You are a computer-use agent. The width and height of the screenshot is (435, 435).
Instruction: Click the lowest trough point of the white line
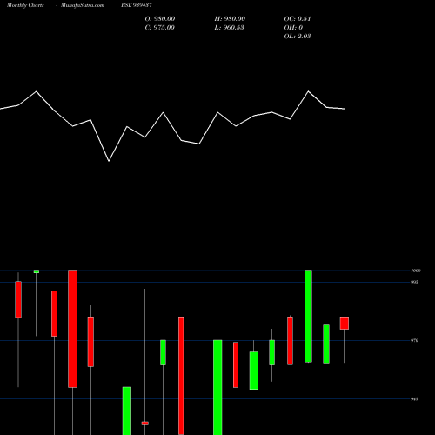109,161
